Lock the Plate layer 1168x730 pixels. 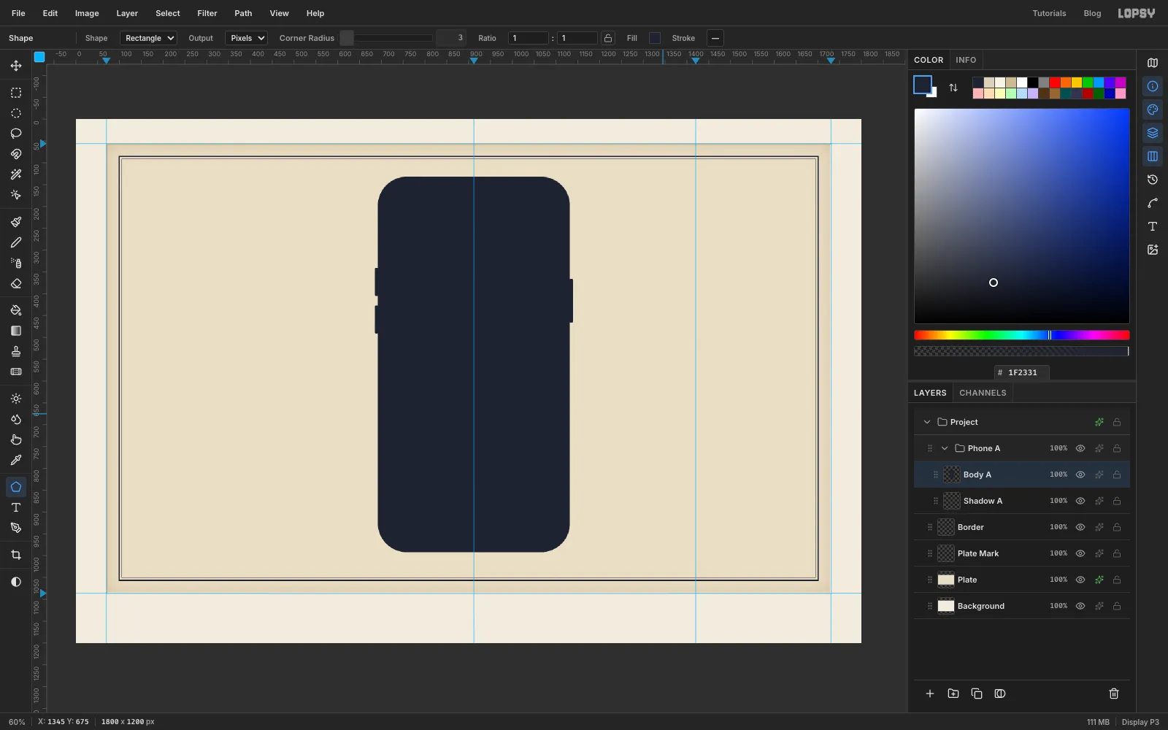coord(1117,580)
